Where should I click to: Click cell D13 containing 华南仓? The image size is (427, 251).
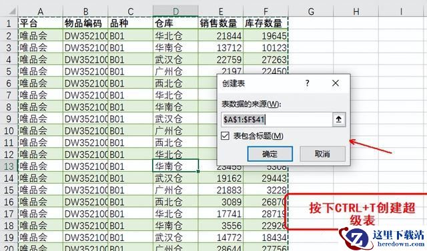[175, 166]
